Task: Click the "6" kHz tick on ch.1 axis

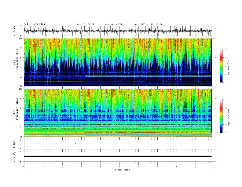Action: [x=21, y=58]
